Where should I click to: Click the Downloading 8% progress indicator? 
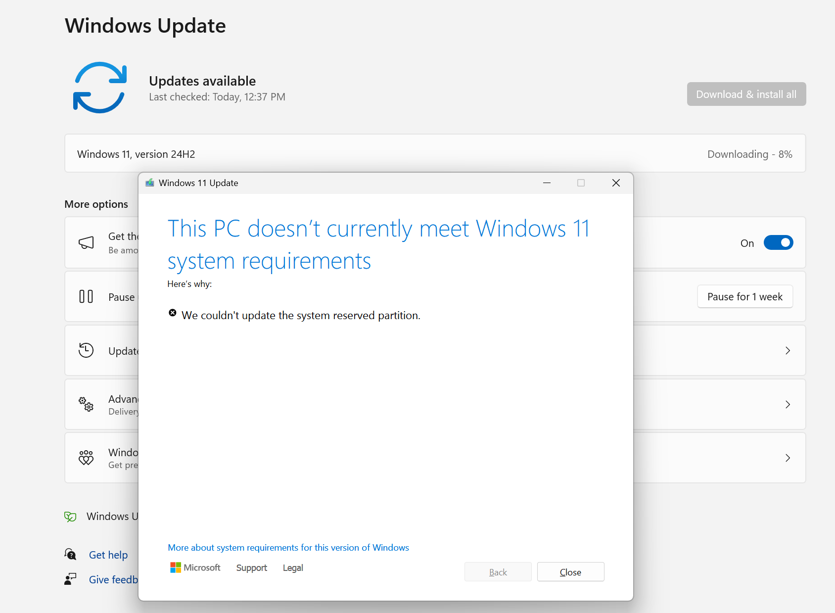point(749,154)
